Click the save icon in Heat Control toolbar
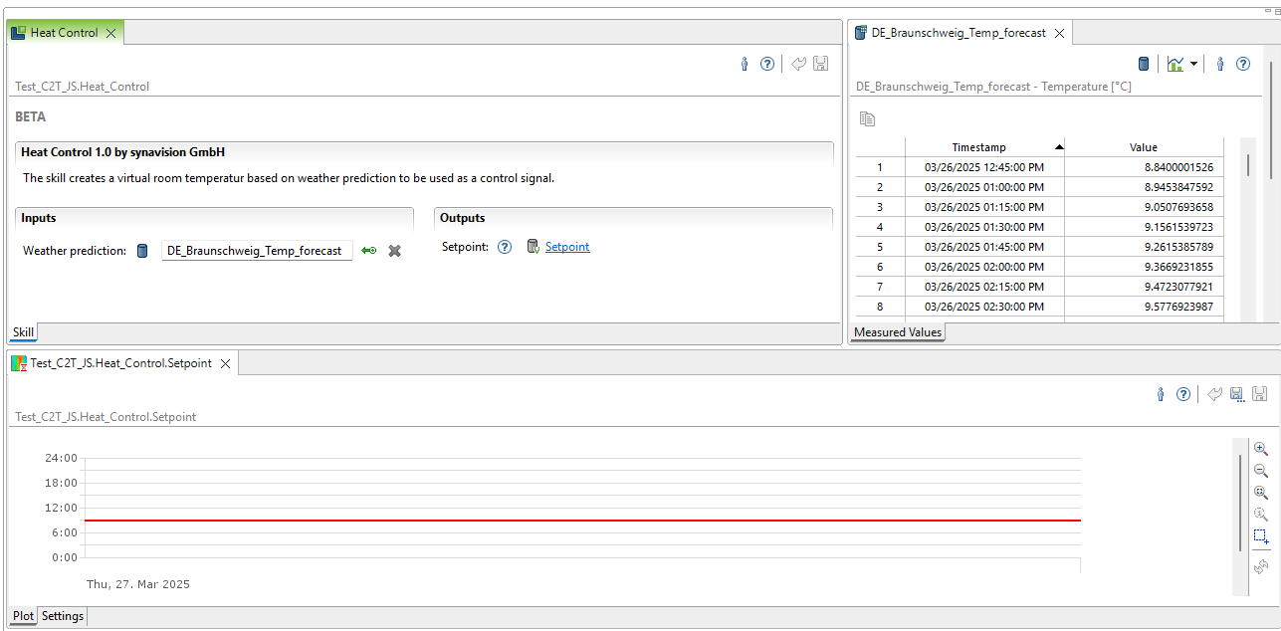 click(821, 64)
